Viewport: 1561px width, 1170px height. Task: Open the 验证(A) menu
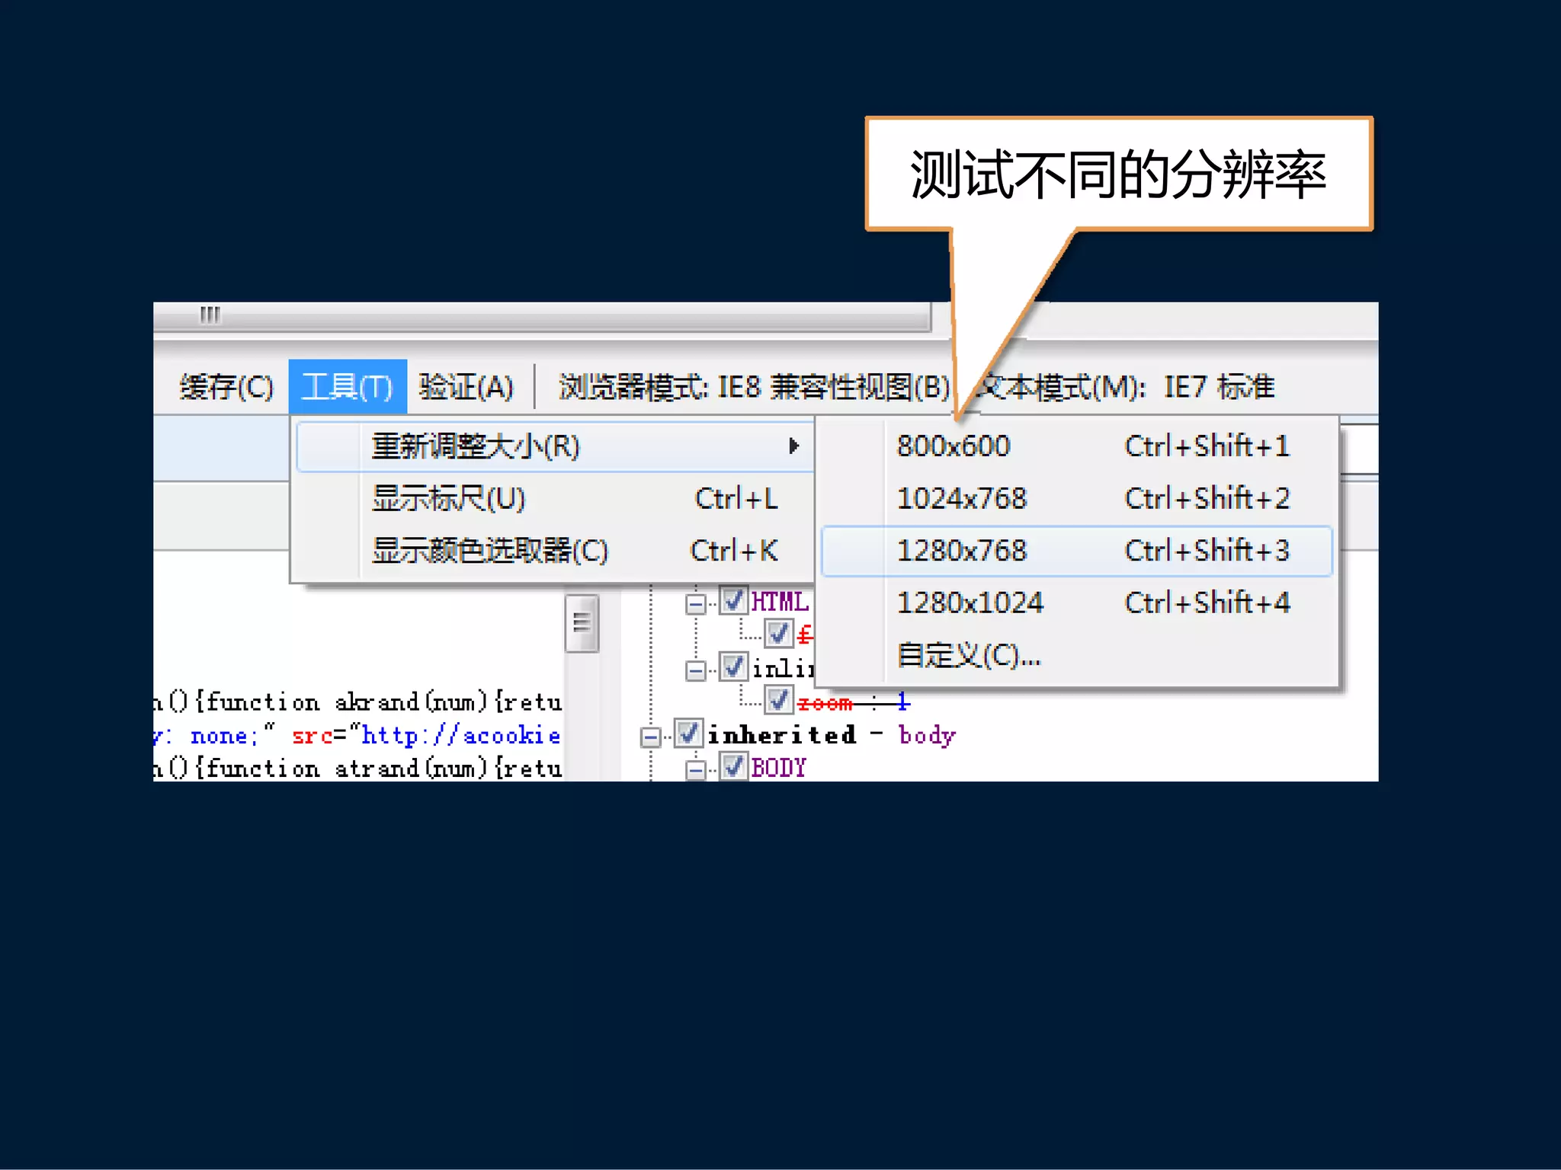(x=466, y=387)
